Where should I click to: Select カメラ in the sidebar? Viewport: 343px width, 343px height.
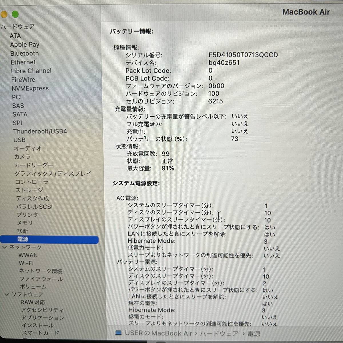(22, 157)
